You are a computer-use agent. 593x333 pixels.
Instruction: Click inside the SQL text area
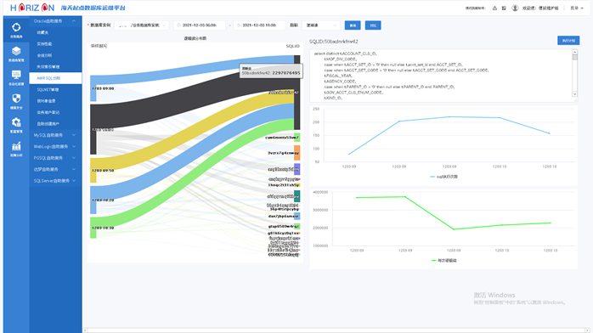(441, 76)
